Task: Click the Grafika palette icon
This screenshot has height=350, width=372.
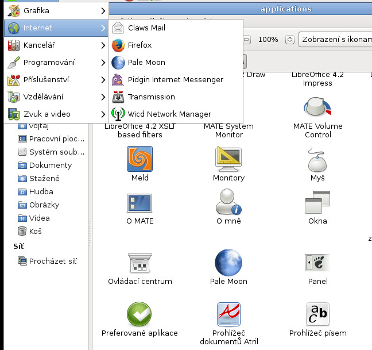Action: click(x=14, y=11)
